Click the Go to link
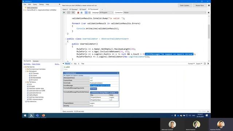Screen dimensions: 233x131 57,64
